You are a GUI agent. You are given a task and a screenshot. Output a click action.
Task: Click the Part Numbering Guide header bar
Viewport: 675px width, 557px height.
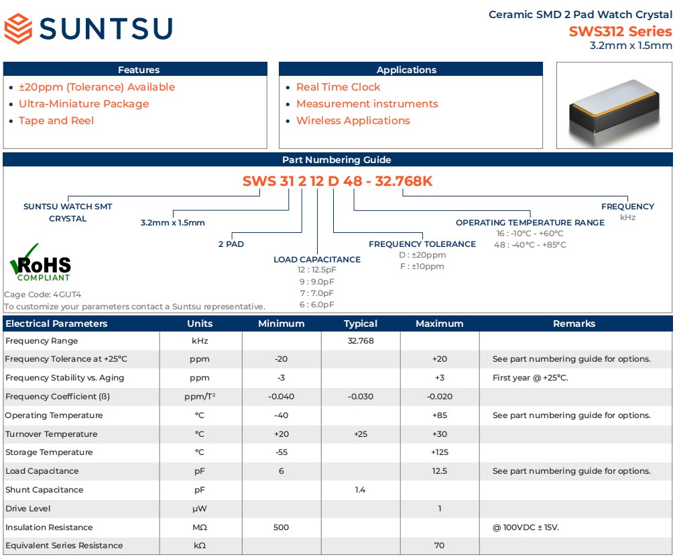click(x=336, y=160)
